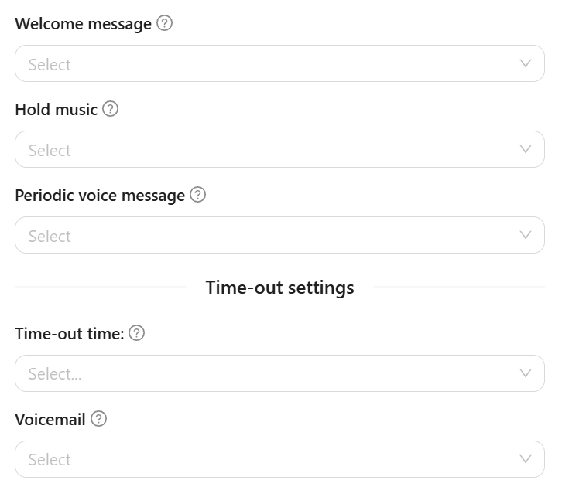
Task: Click the Time-out settings section heading
Action: [x=279, y=288]
